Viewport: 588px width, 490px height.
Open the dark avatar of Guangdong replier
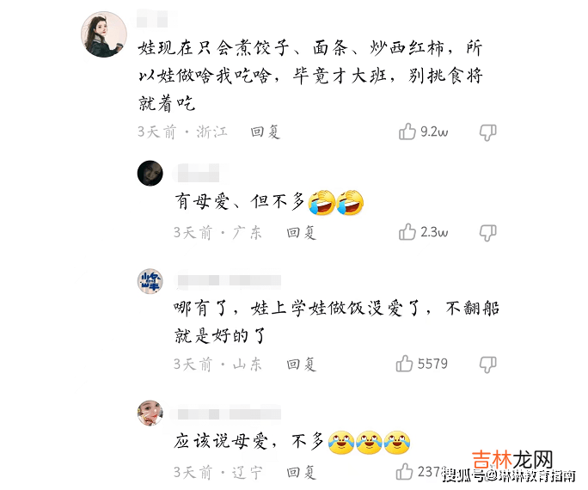tap(150, 173)
